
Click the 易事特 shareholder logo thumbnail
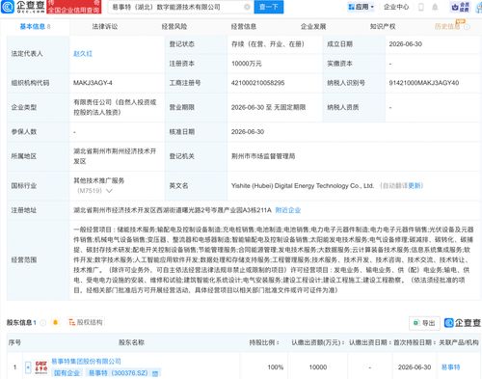[x=41, y=367]
